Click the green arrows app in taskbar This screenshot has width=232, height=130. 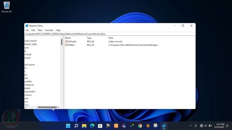[132, 126]
